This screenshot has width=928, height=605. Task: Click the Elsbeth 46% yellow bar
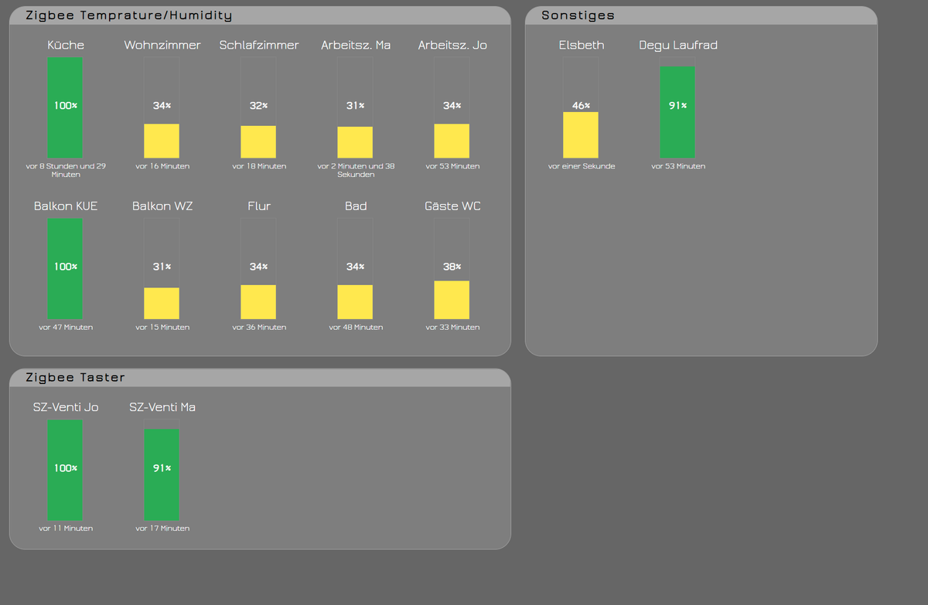581,135
